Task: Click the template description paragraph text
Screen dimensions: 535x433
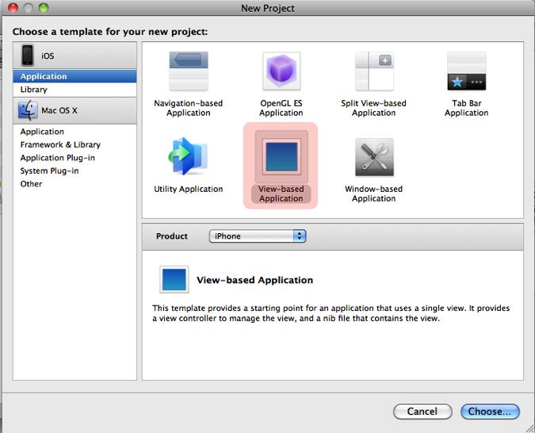Action: click(331, 313)
